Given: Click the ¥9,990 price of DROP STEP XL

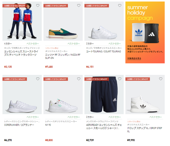Looking at the screenshot, I should [131, 140].
